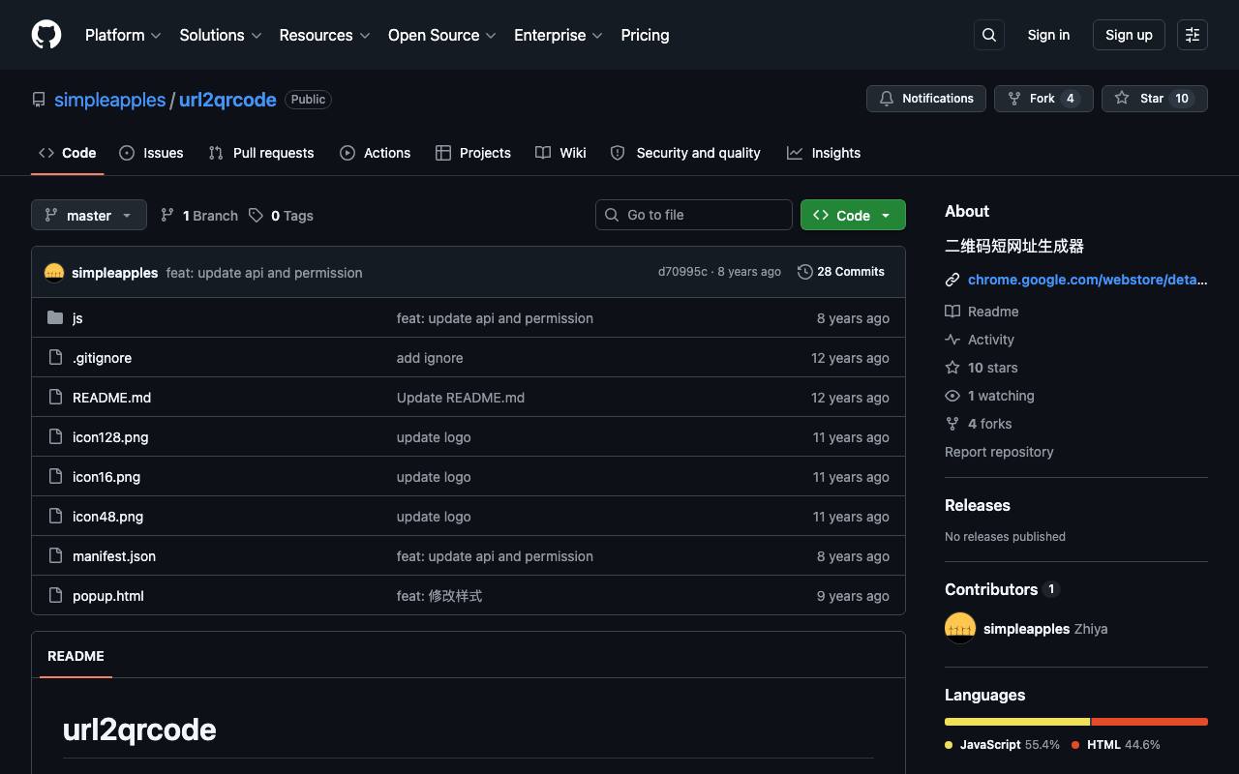The width and height of the screenshot is (1239, 774).
Task: Select the README tab
Action: tap(76, 656)
